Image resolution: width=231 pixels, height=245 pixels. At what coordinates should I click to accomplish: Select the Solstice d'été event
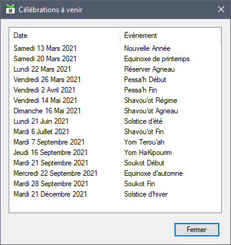point(143,121)
